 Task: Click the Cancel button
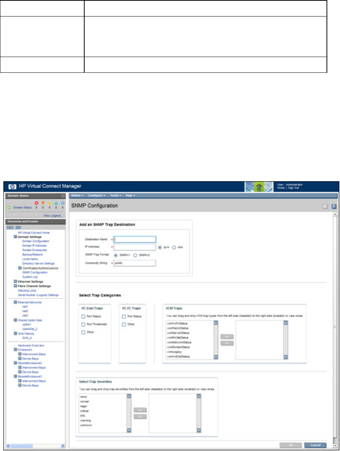tap(315, 445)
